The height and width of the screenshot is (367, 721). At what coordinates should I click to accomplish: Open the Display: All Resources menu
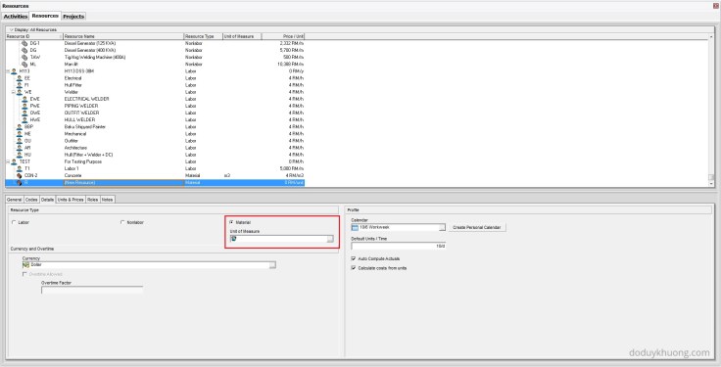point(33,30)
